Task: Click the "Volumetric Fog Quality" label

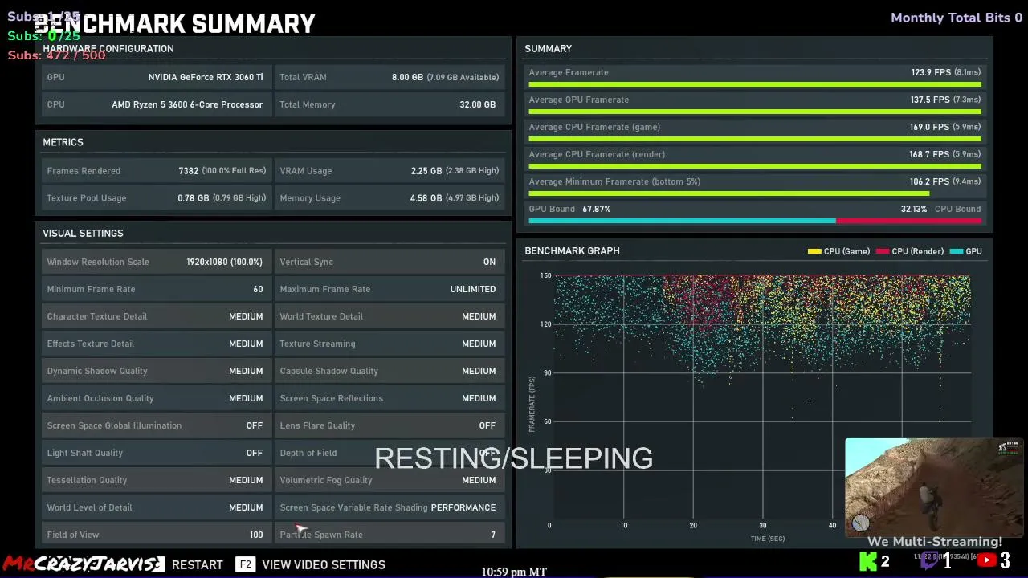Action: 325,480
